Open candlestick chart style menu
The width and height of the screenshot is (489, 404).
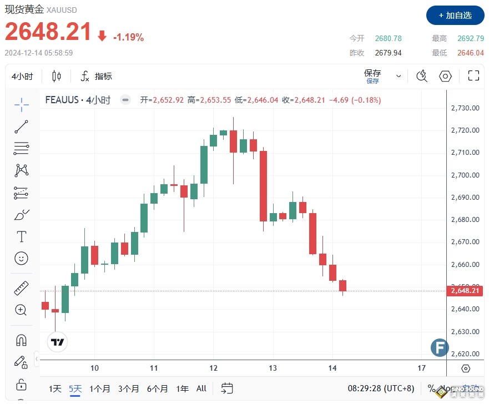[x=57, y=76]
